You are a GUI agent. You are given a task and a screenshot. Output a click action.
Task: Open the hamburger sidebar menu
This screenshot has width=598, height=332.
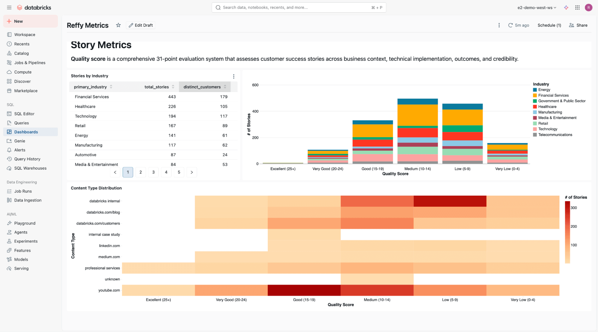9,7
